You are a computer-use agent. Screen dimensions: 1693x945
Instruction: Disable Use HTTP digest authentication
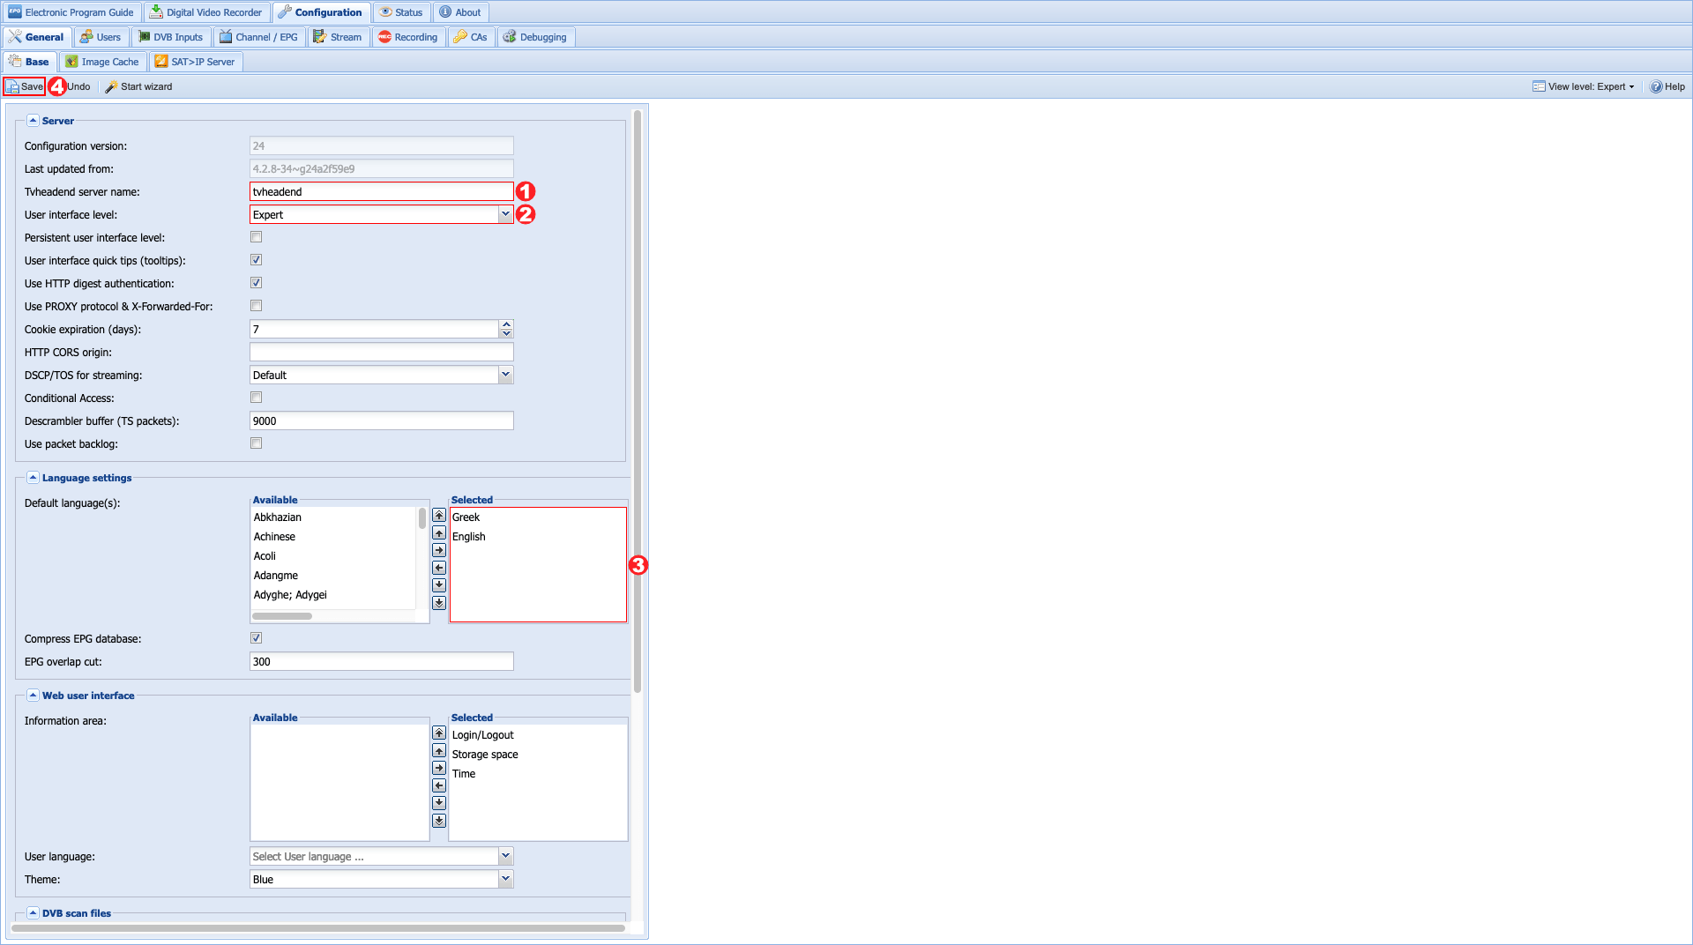257,283
